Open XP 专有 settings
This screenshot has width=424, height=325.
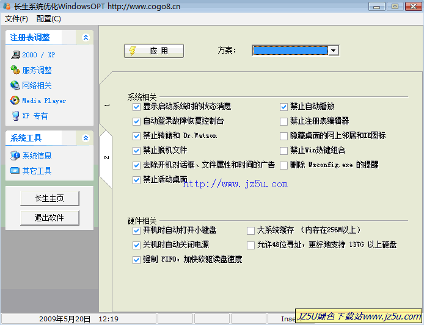[x=35, y=116]
